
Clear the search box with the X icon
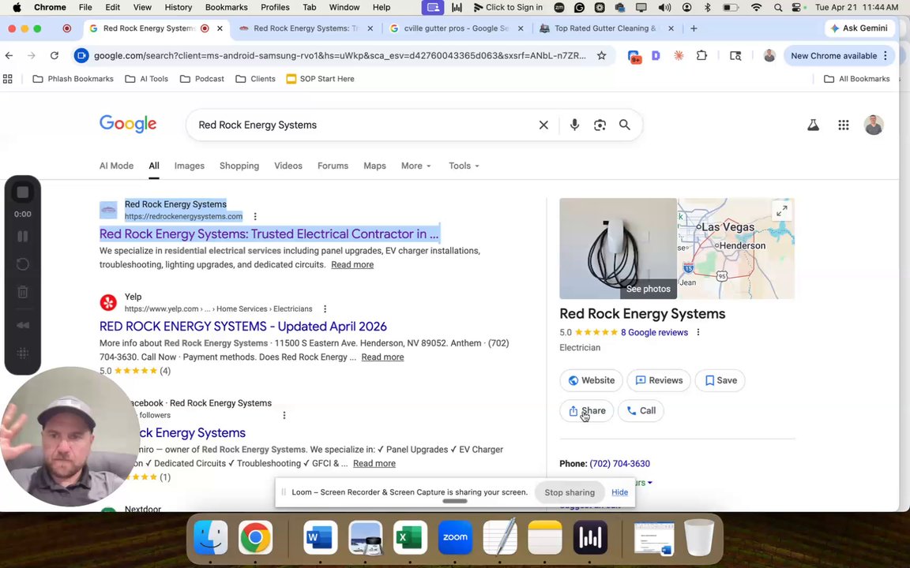pos(543,125)
